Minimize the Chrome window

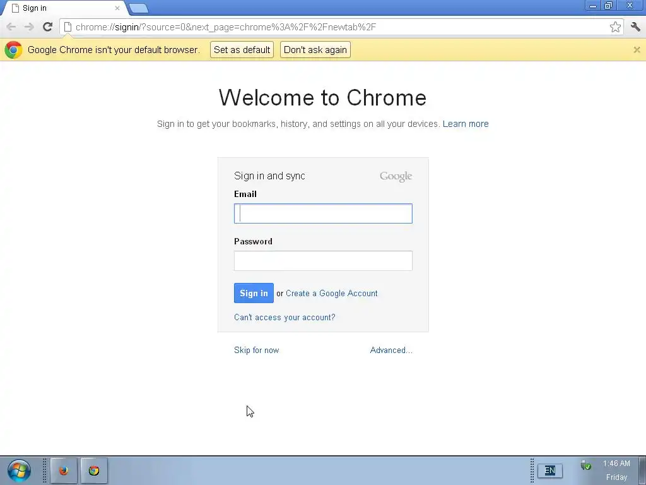coord(593,6)
